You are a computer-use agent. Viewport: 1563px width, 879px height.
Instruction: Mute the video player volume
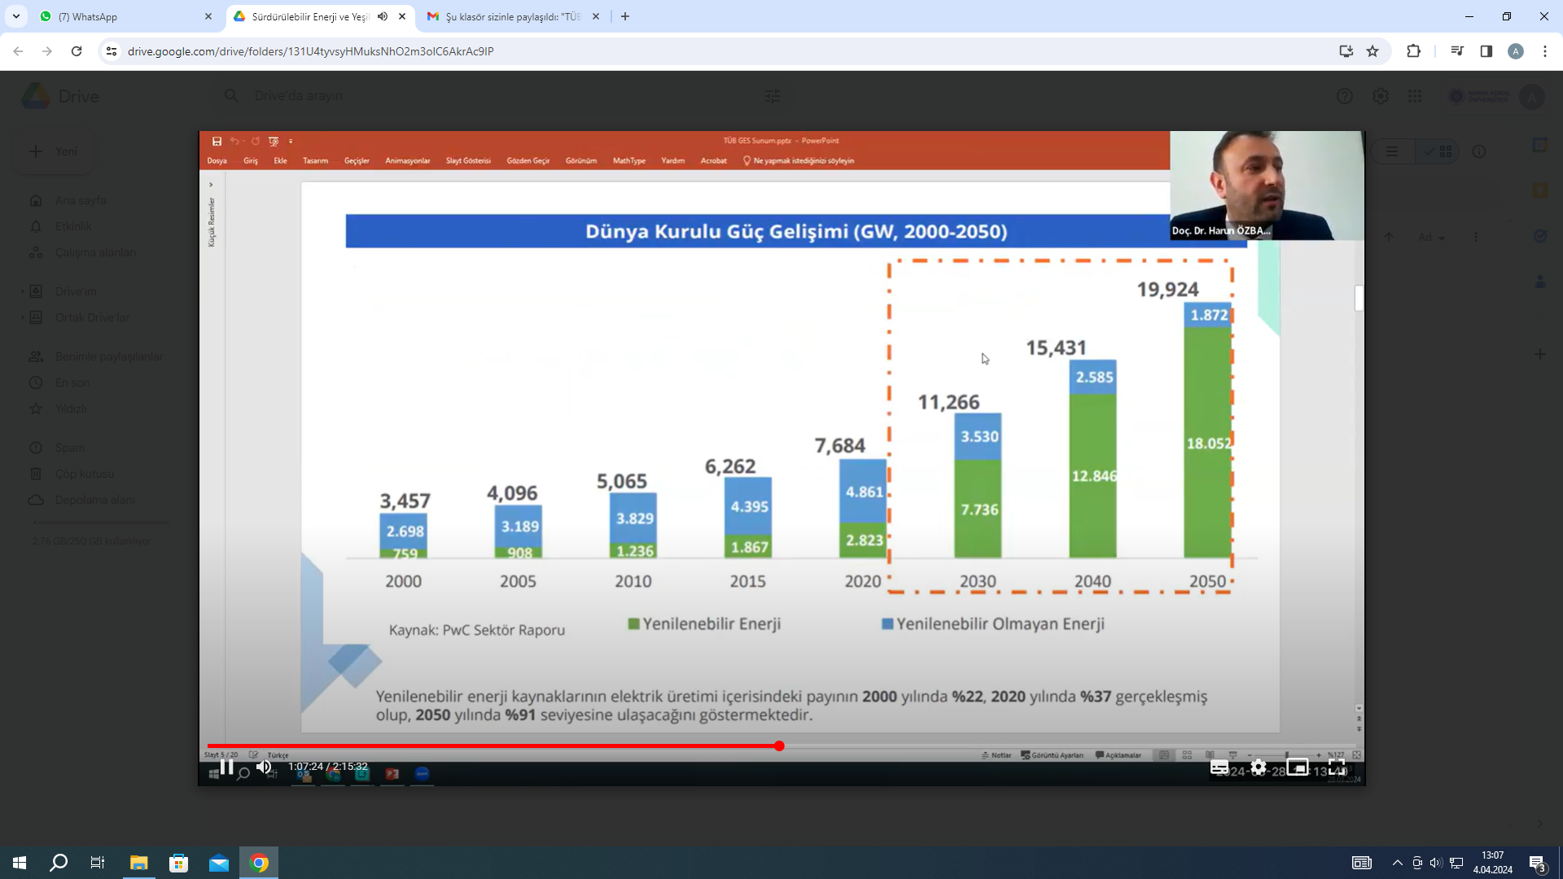pos(264,767)
